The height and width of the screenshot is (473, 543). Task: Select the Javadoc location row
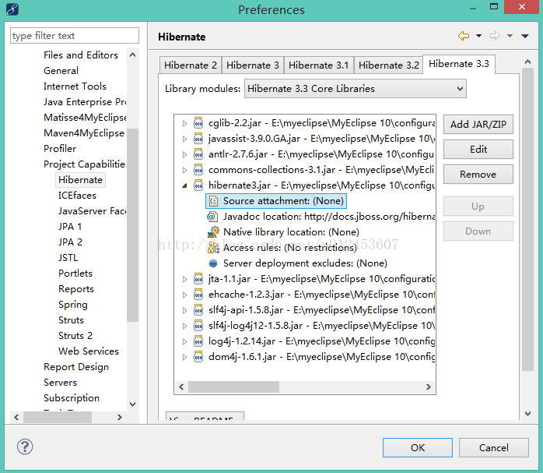coord(321,217)
